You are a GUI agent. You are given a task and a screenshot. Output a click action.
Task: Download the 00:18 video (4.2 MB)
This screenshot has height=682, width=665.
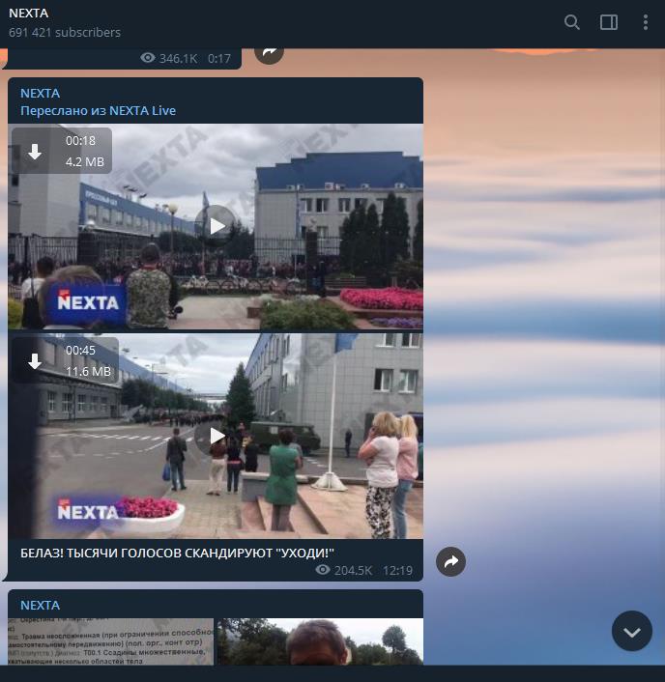(x=35, y=152)
